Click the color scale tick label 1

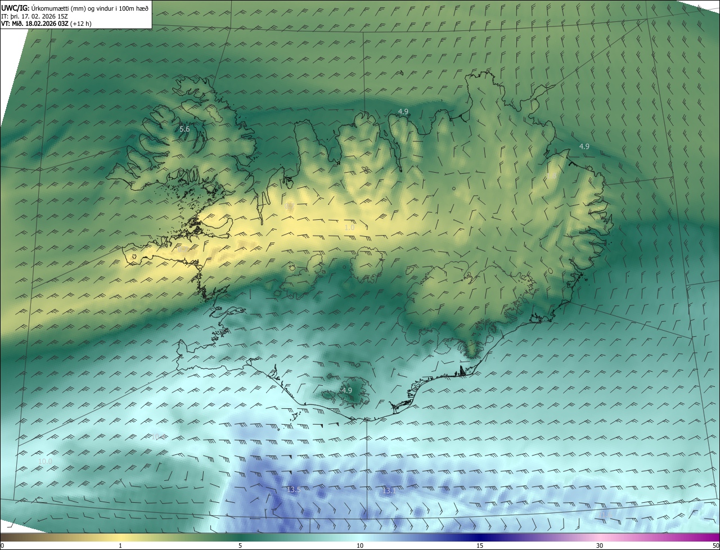coord(120,546)
